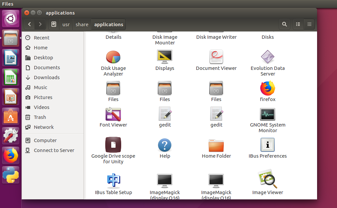Open System Settings from the launcher

[x=11, y=136]
